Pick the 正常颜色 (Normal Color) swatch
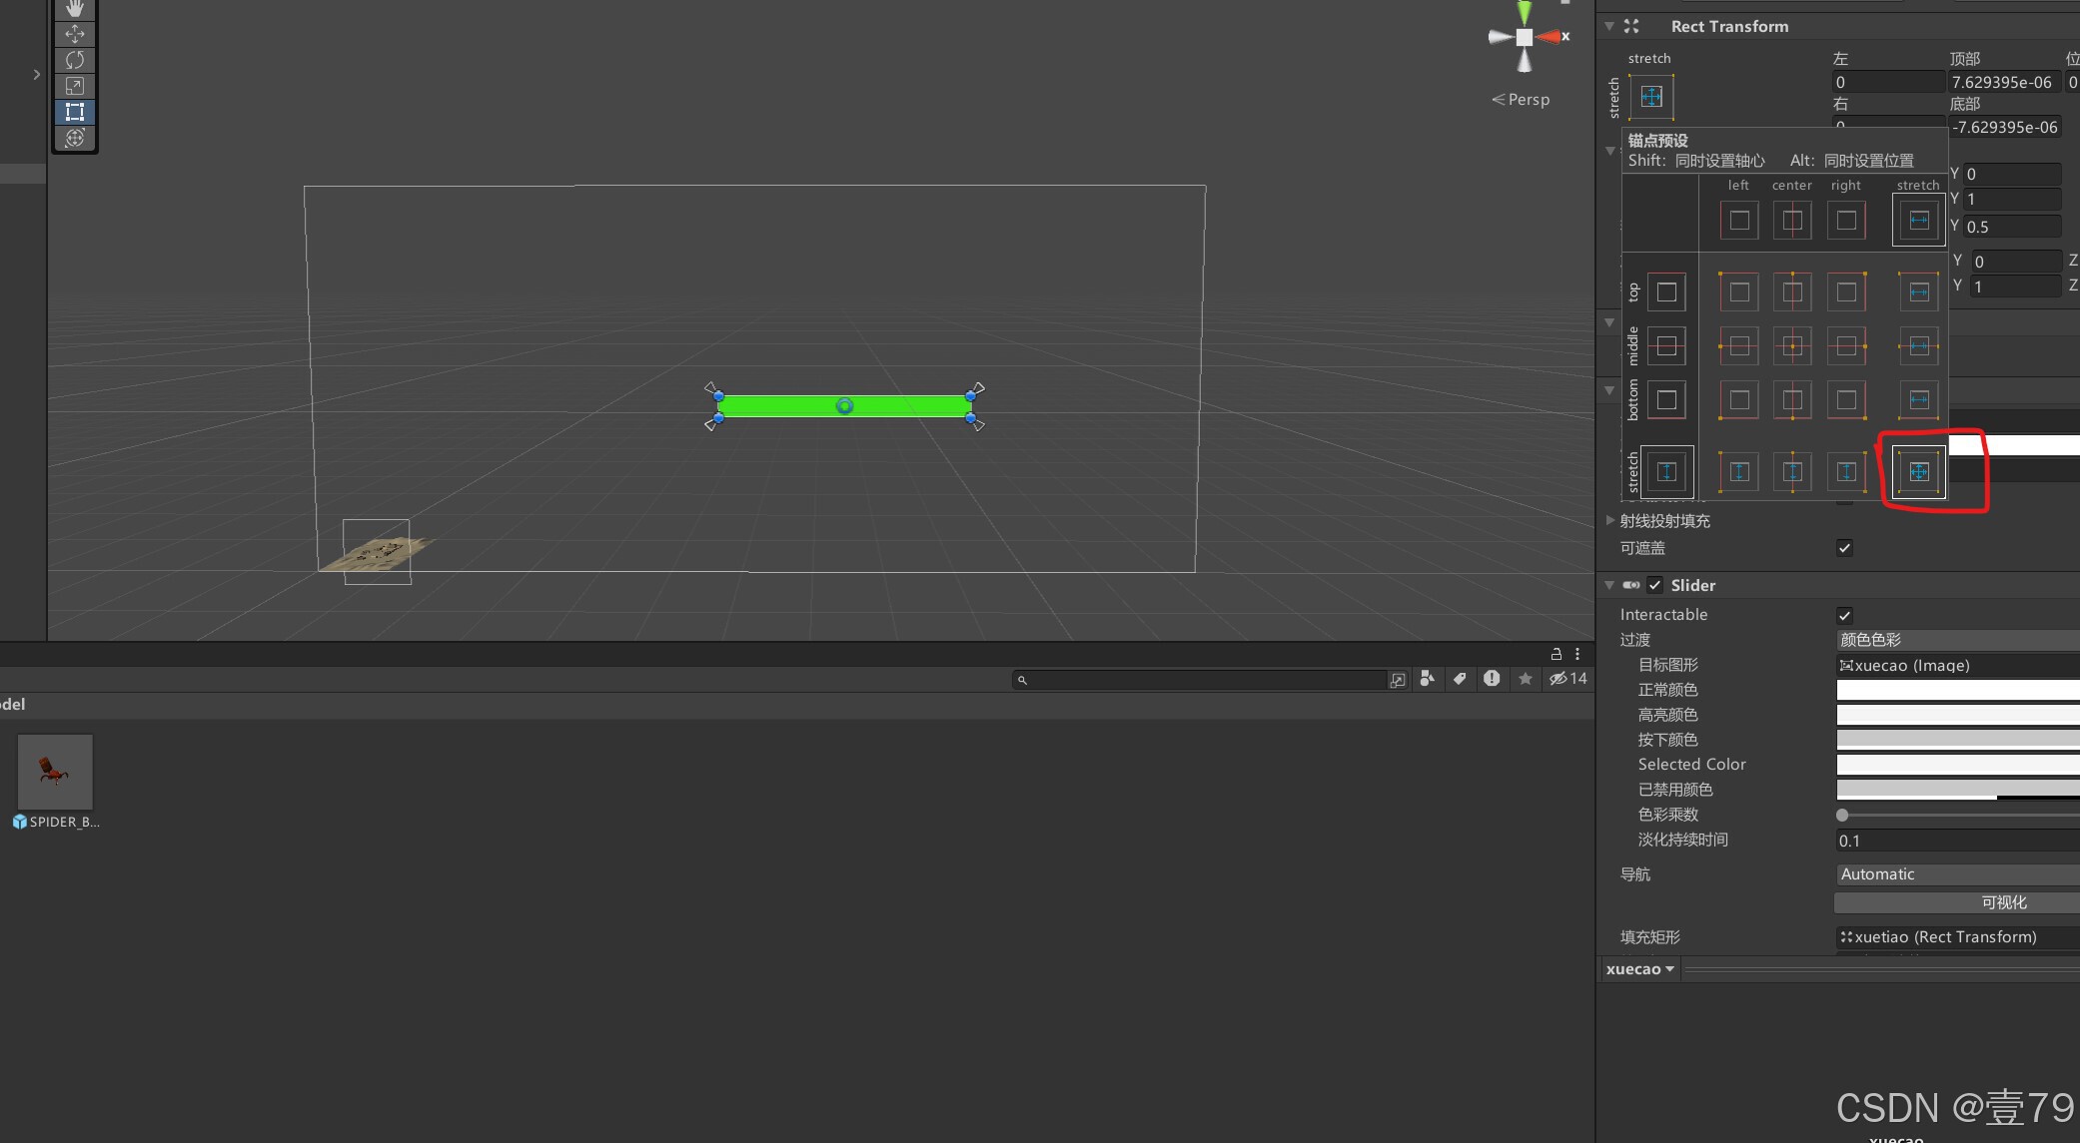The height and width of the screenshot is (1143, 2080). (x=1957, y=690)
